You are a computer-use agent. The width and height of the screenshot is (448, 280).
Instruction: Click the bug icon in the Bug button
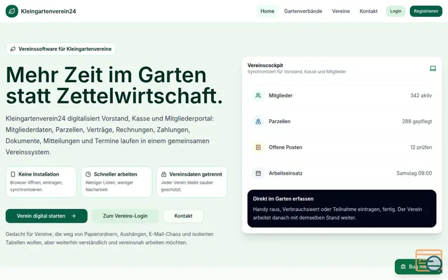pos(403,267)
